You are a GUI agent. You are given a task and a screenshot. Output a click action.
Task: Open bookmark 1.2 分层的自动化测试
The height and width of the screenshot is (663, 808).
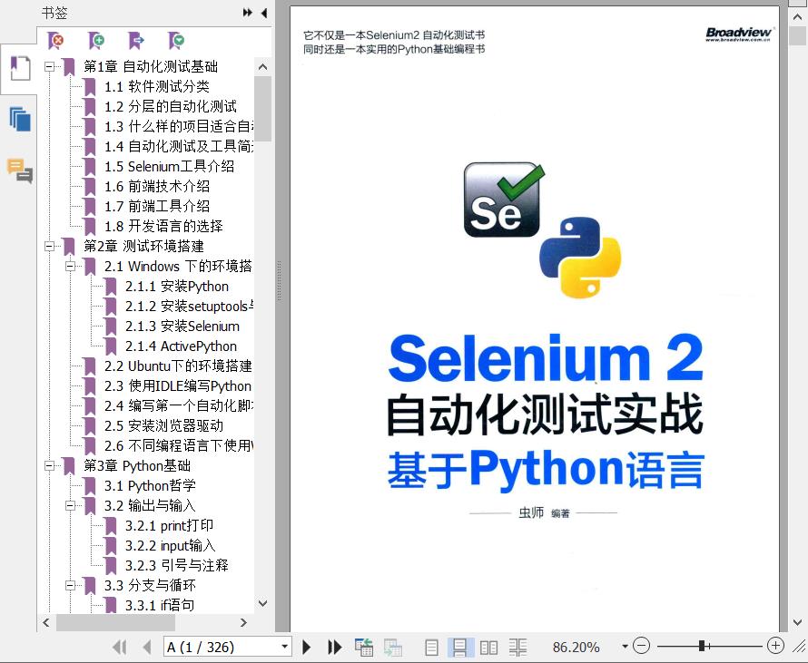pos(171,106)
